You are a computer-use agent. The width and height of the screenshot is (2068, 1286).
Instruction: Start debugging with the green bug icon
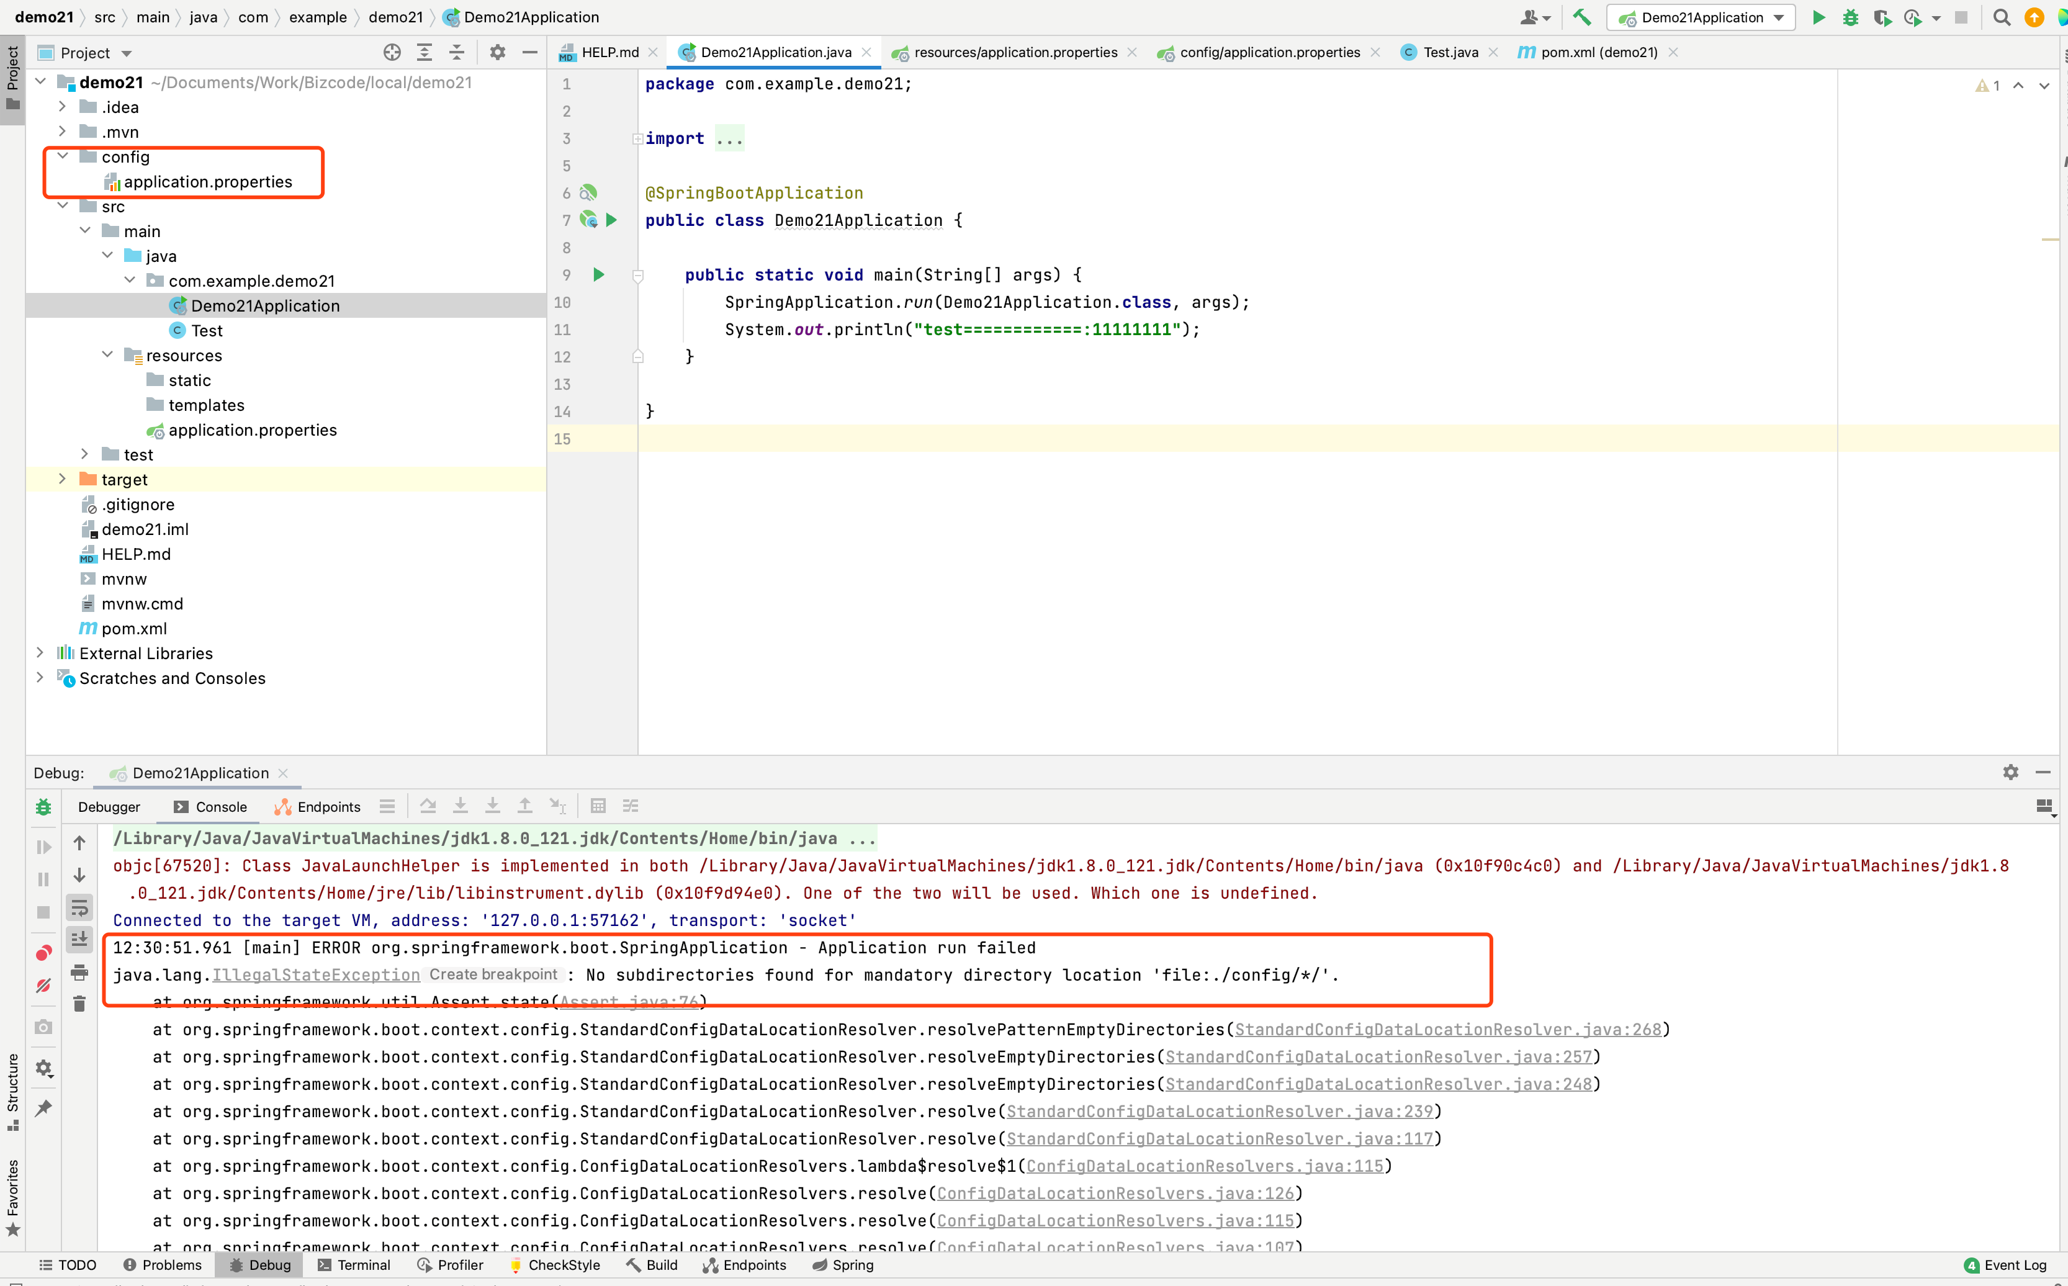point(1850,17)
